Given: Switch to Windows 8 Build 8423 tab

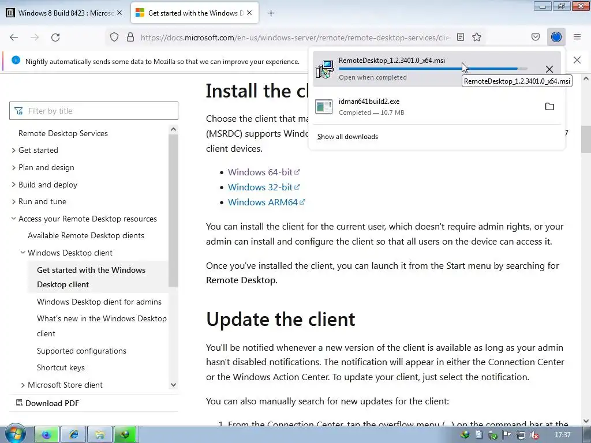Looking at the screenshot, I should [x=65, y=13].
